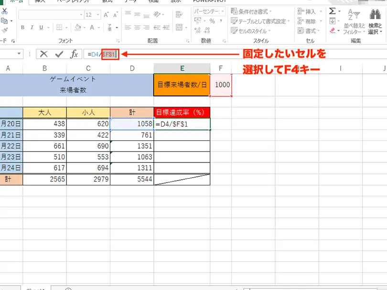Image resolution: width=387 pixels, height=290 pixels.
Task: Click the cell showing 1351
Action: (132, 146)
